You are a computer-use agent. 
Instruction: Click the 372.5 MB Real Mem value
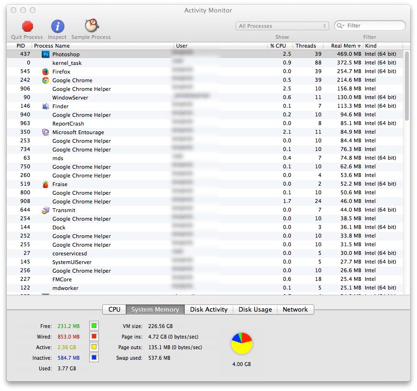[x=349, y=63]
